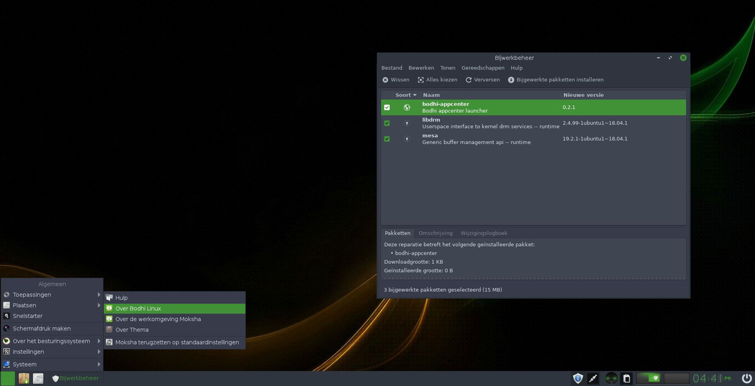Select the libdrm package name

pyautogui.click(x=431, y=120)
